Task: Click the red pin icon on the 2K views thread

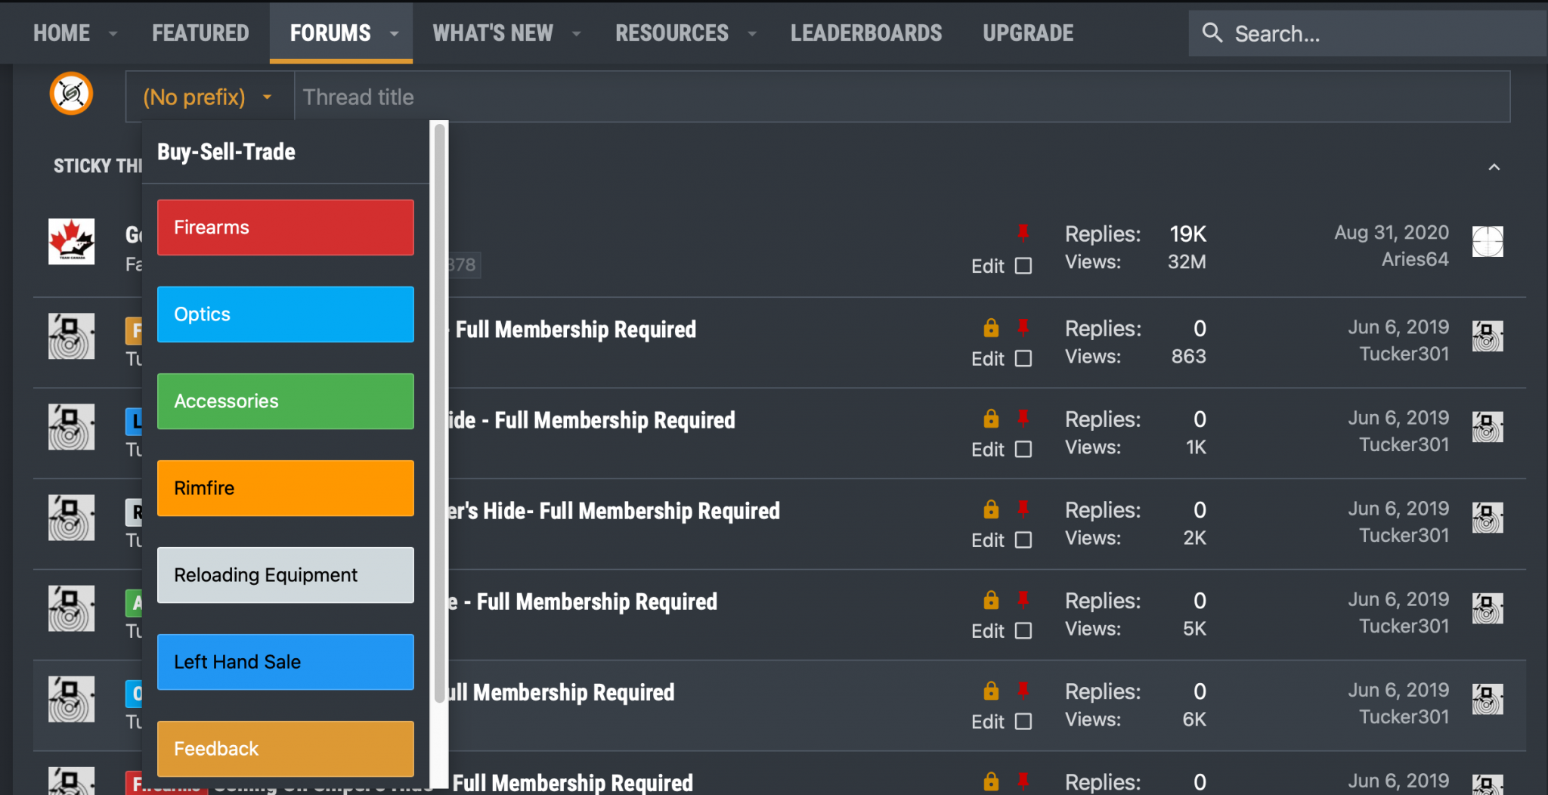Action: click(x=1023, y=509)
